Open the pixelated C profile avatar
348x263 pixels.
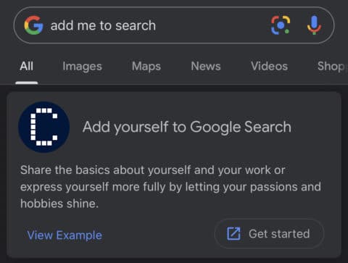(44, 127)
